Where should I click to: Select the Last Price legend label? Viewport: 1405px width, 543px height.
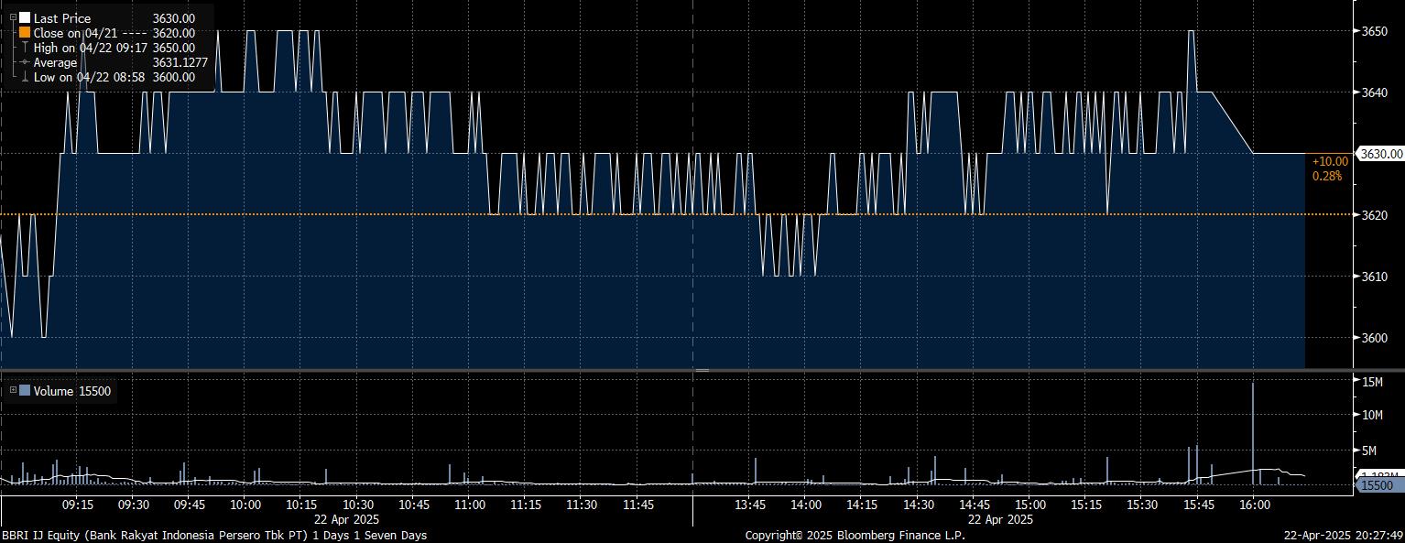[62, 18]
